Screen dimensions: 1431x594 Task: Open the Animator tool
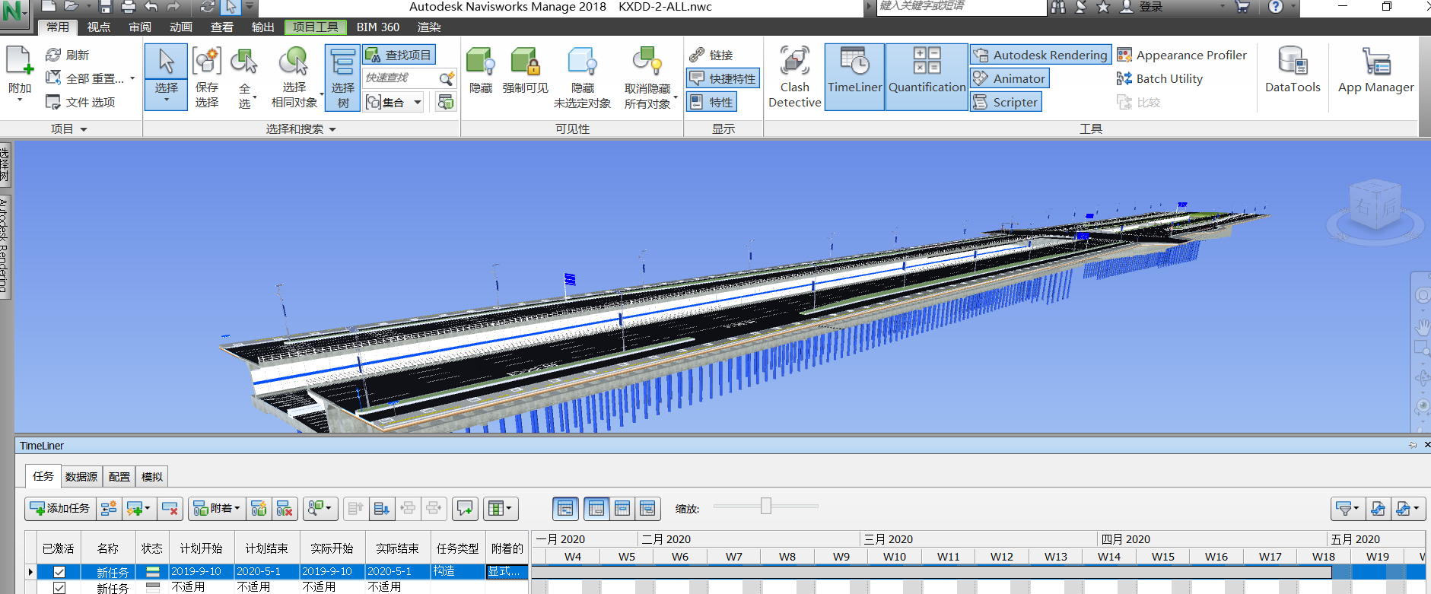coord(1010,78)
